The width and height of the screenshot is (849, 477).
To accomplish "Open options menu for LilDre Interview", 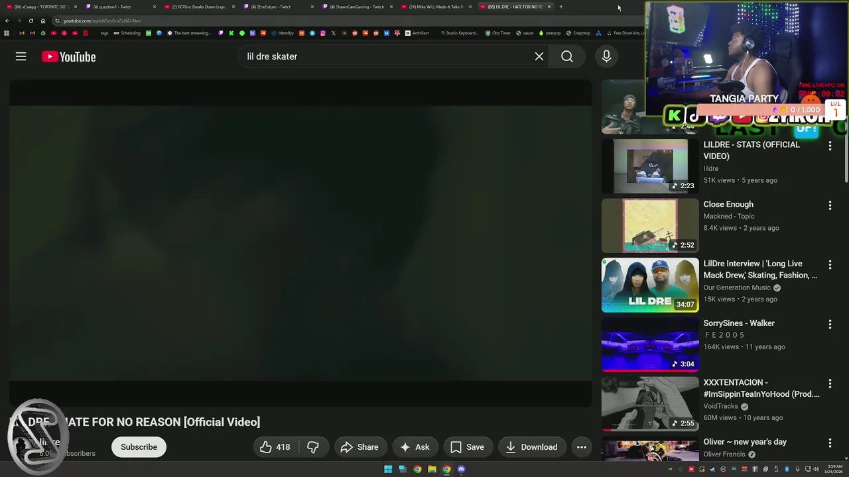I will pos(830,264).
